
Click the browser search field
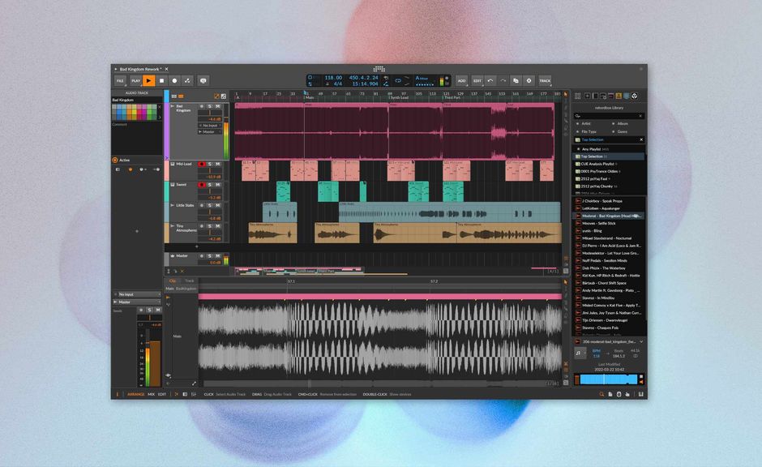(x=609, y=116)
